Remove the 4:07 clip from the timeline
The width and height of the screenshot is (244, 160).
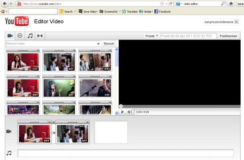tap(87, 122)
